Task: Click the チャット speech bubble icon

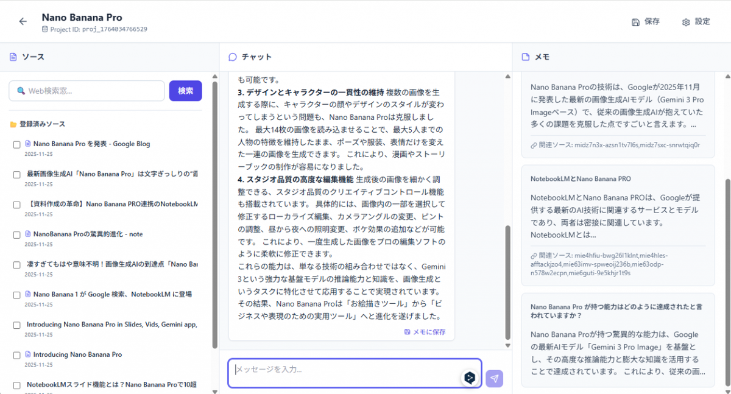Action: [233, 57]
